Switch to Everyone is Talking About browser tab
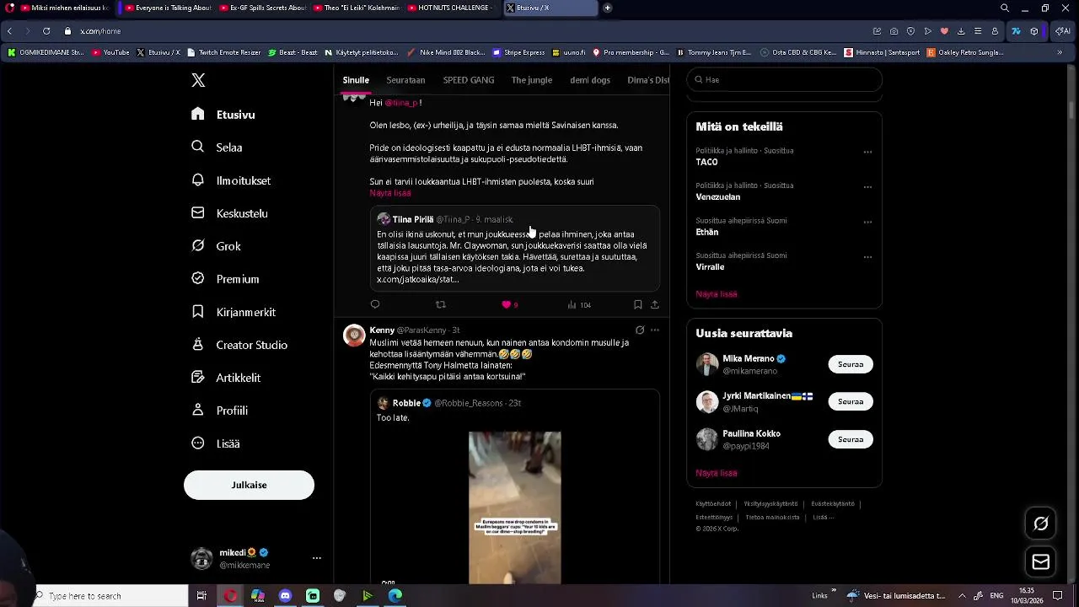 [166, 8]
